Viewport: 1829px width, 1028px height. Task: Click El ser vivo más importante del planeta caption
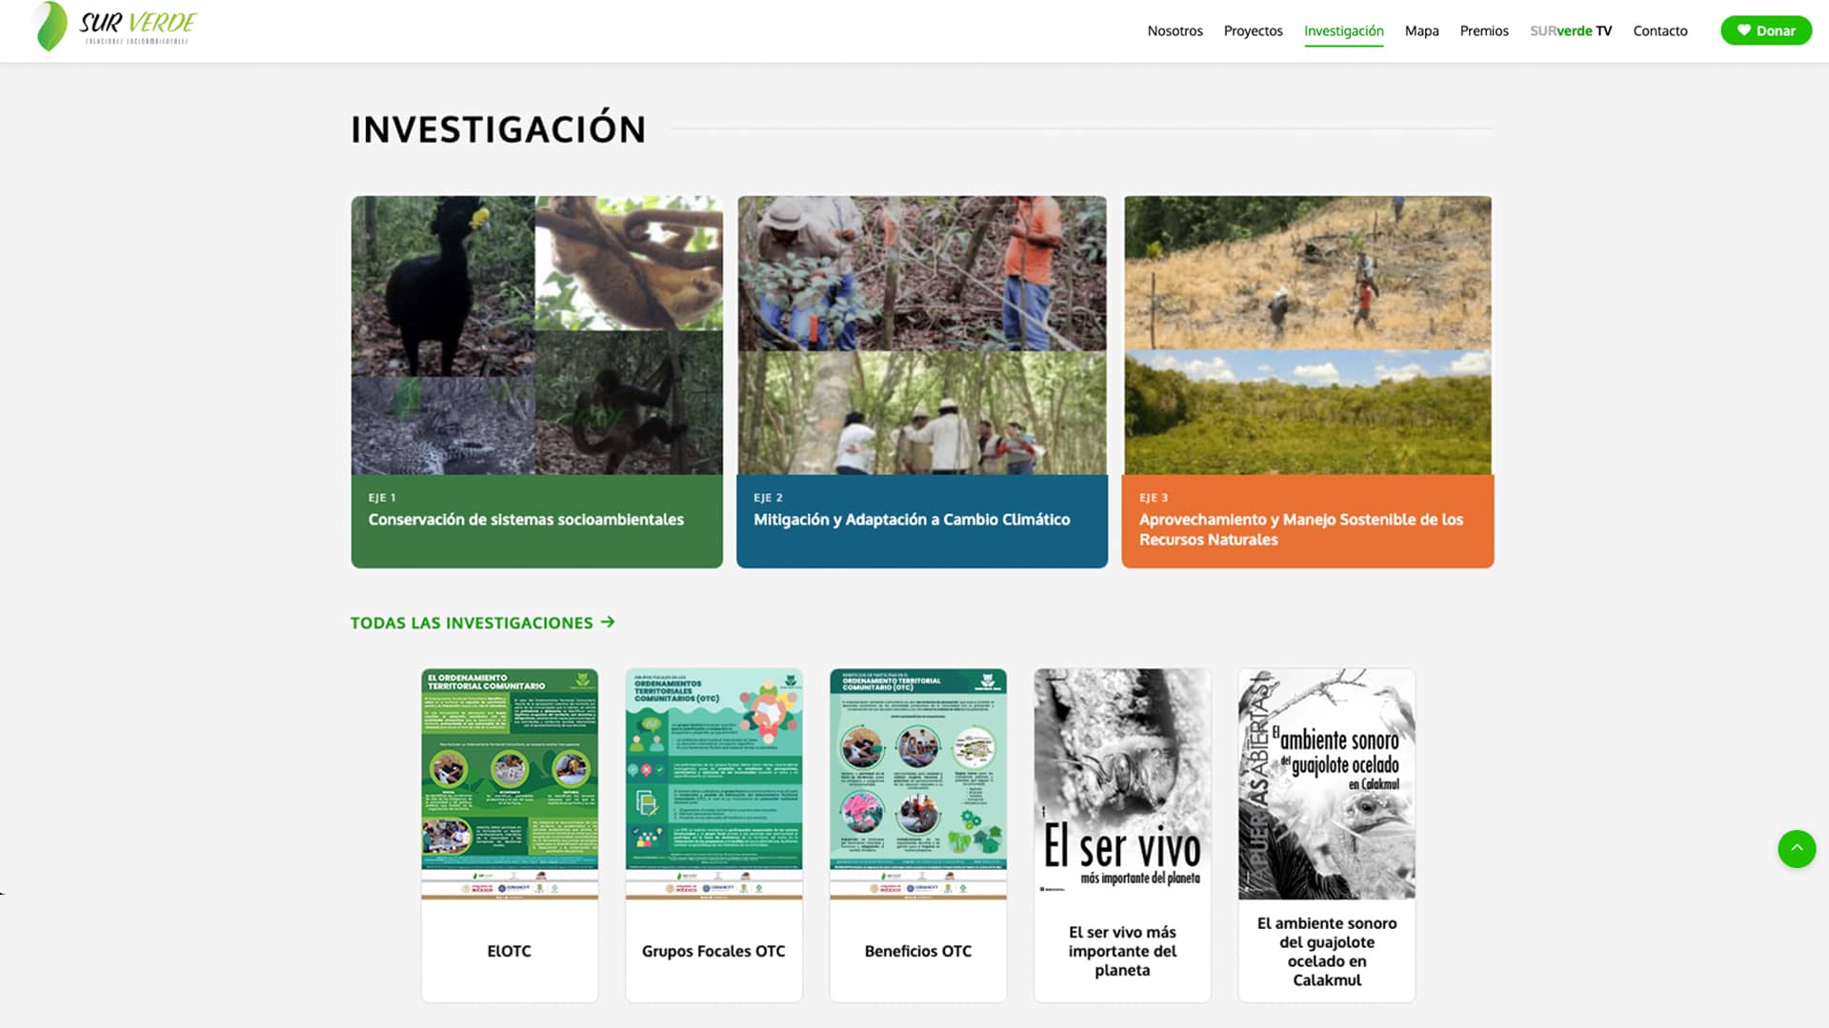(1122, 951)
